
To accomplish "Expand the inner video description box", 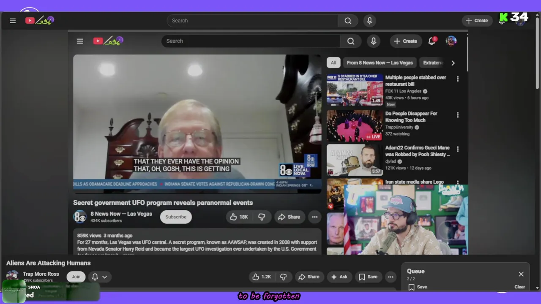I will 197,243.
